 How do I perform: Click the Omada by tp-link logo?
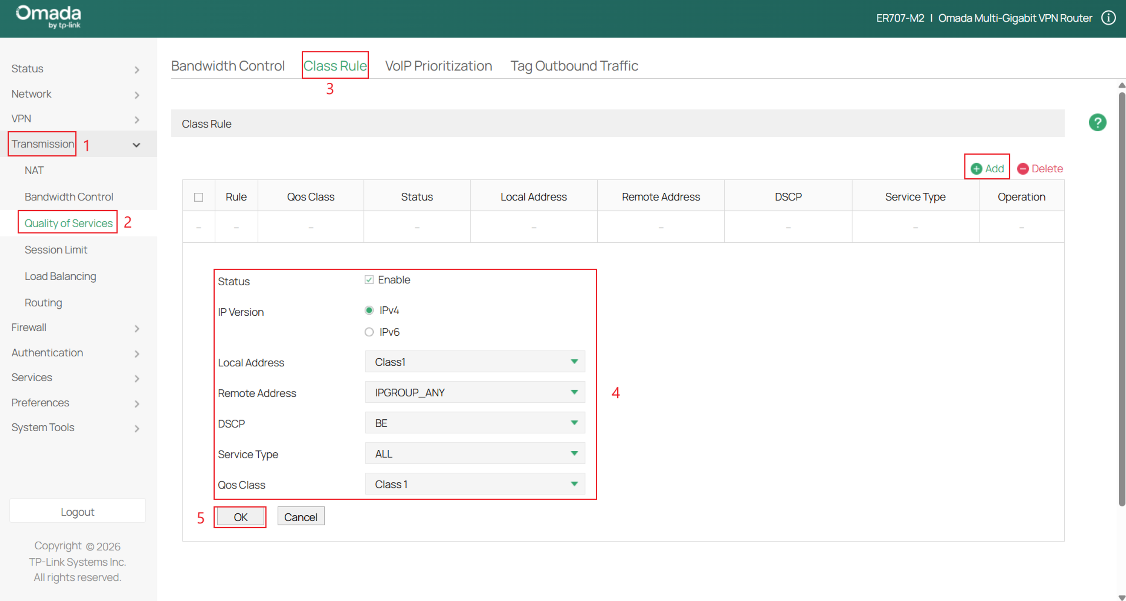pos(48,17)
